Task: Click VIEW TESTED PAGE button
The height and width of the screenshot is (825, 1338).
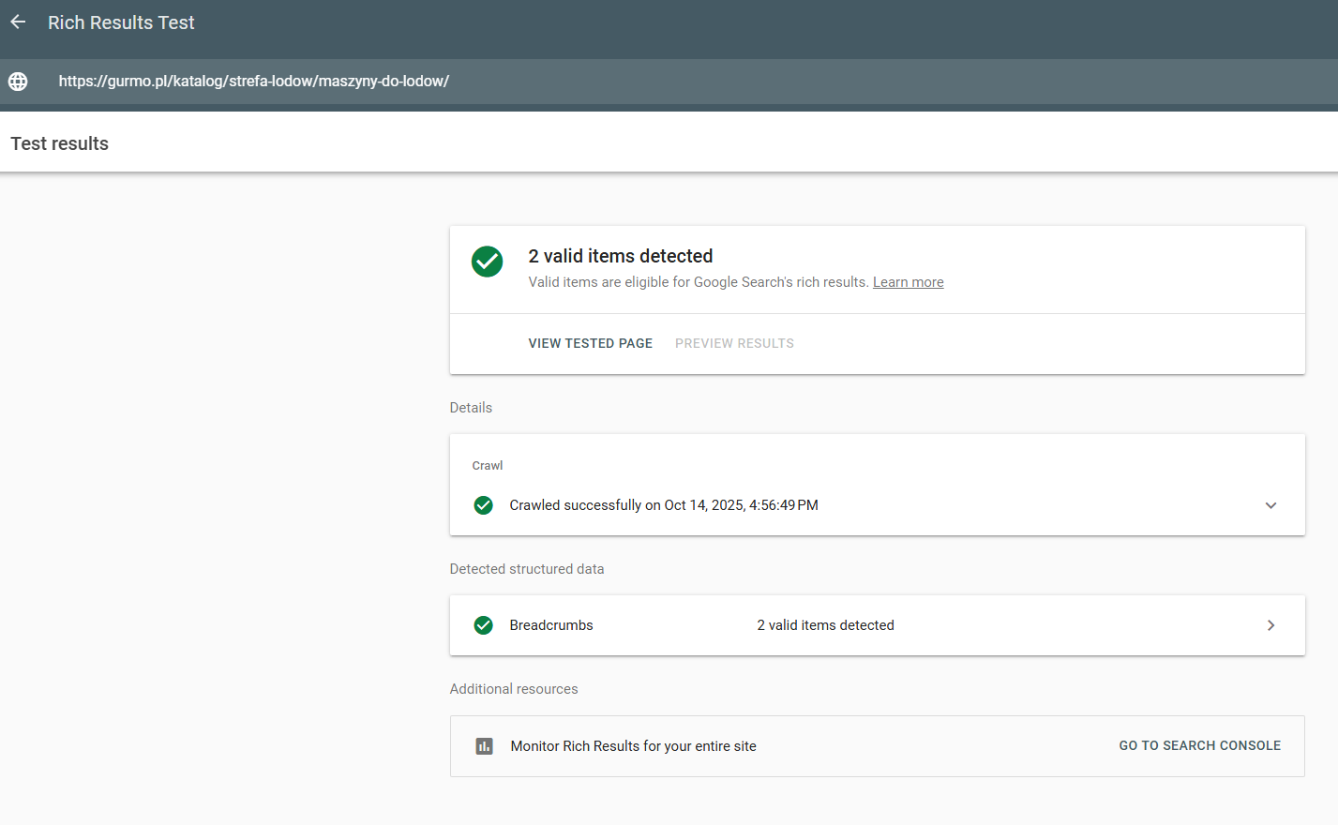Action: pyautogui.click(x=590, y=344)
